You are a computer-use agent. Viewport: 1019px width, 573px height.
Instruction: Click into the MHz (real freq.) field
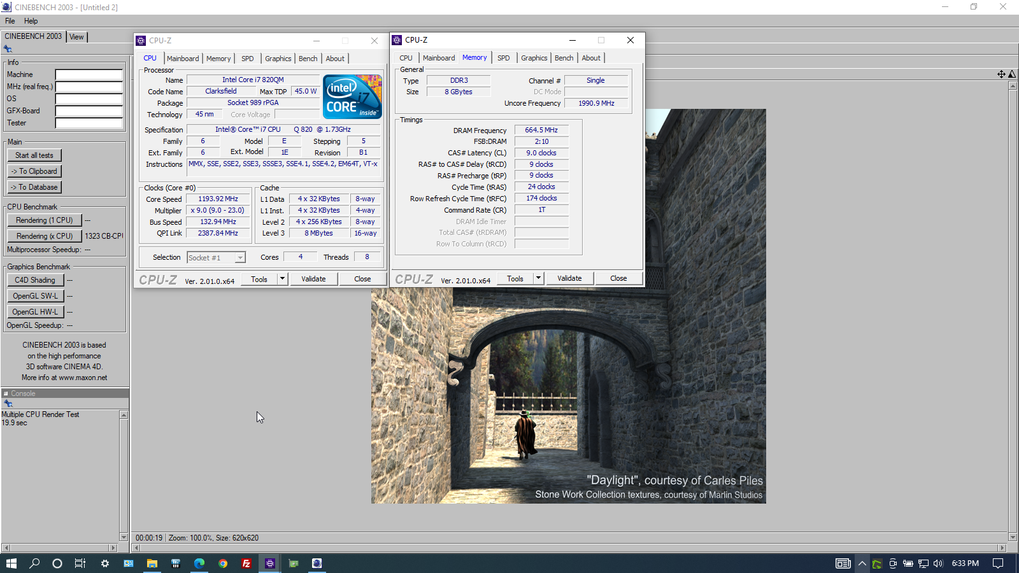(x=89, y=87)
